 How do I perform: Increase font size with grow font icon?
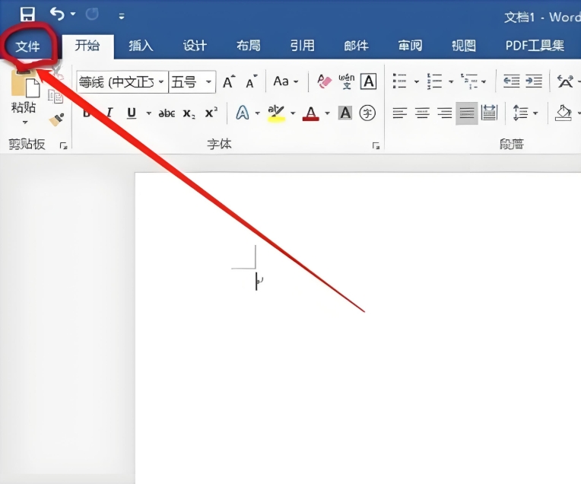(x=229, y=81)
